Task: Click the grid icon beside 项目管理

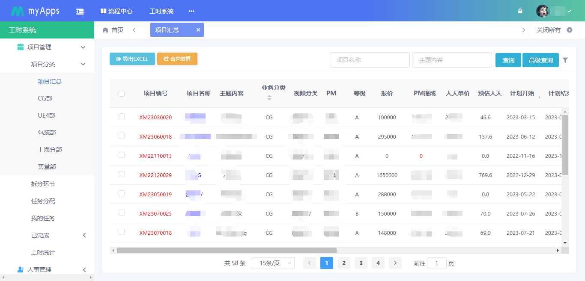Action: coord(20,47)
